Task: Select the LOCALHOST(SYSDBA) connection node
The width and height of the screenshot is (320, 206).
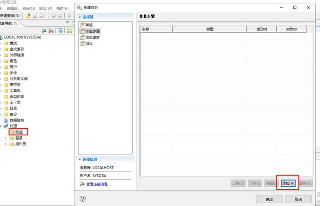Action: click(x=23, y=37)
